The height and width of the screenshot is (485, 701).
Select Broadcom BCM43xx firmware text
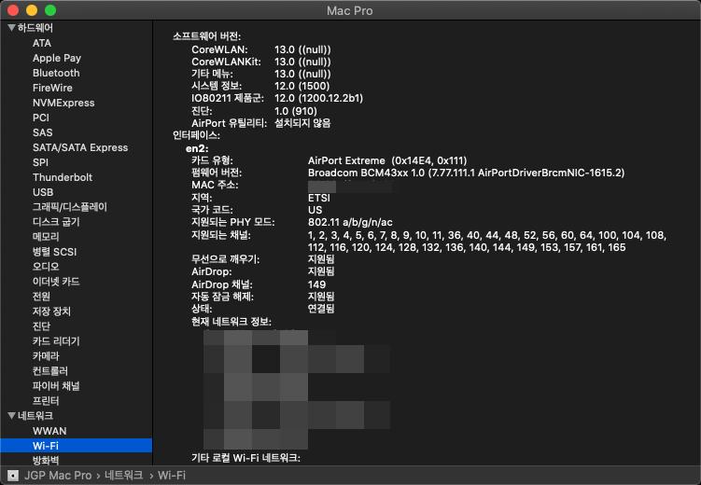pos(467,173)
